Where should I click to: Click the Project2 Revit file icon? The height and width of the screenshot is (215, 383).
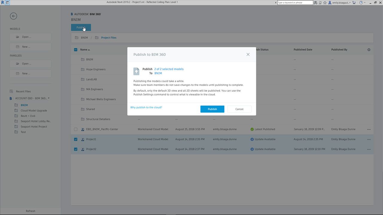tap(83, 149)
